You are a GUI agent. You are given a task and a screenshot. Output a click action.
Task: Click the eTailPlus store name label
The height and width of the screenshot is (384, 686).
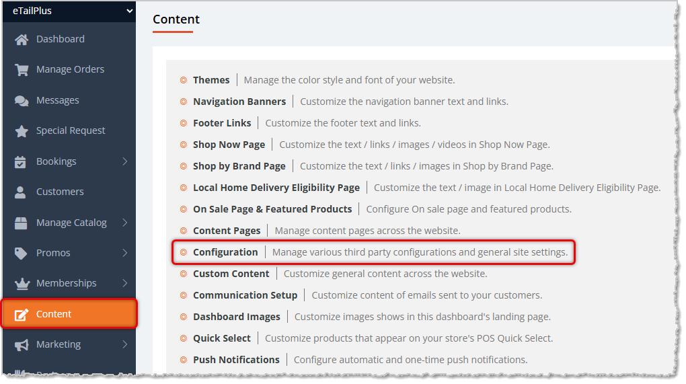tap(32, 11)
